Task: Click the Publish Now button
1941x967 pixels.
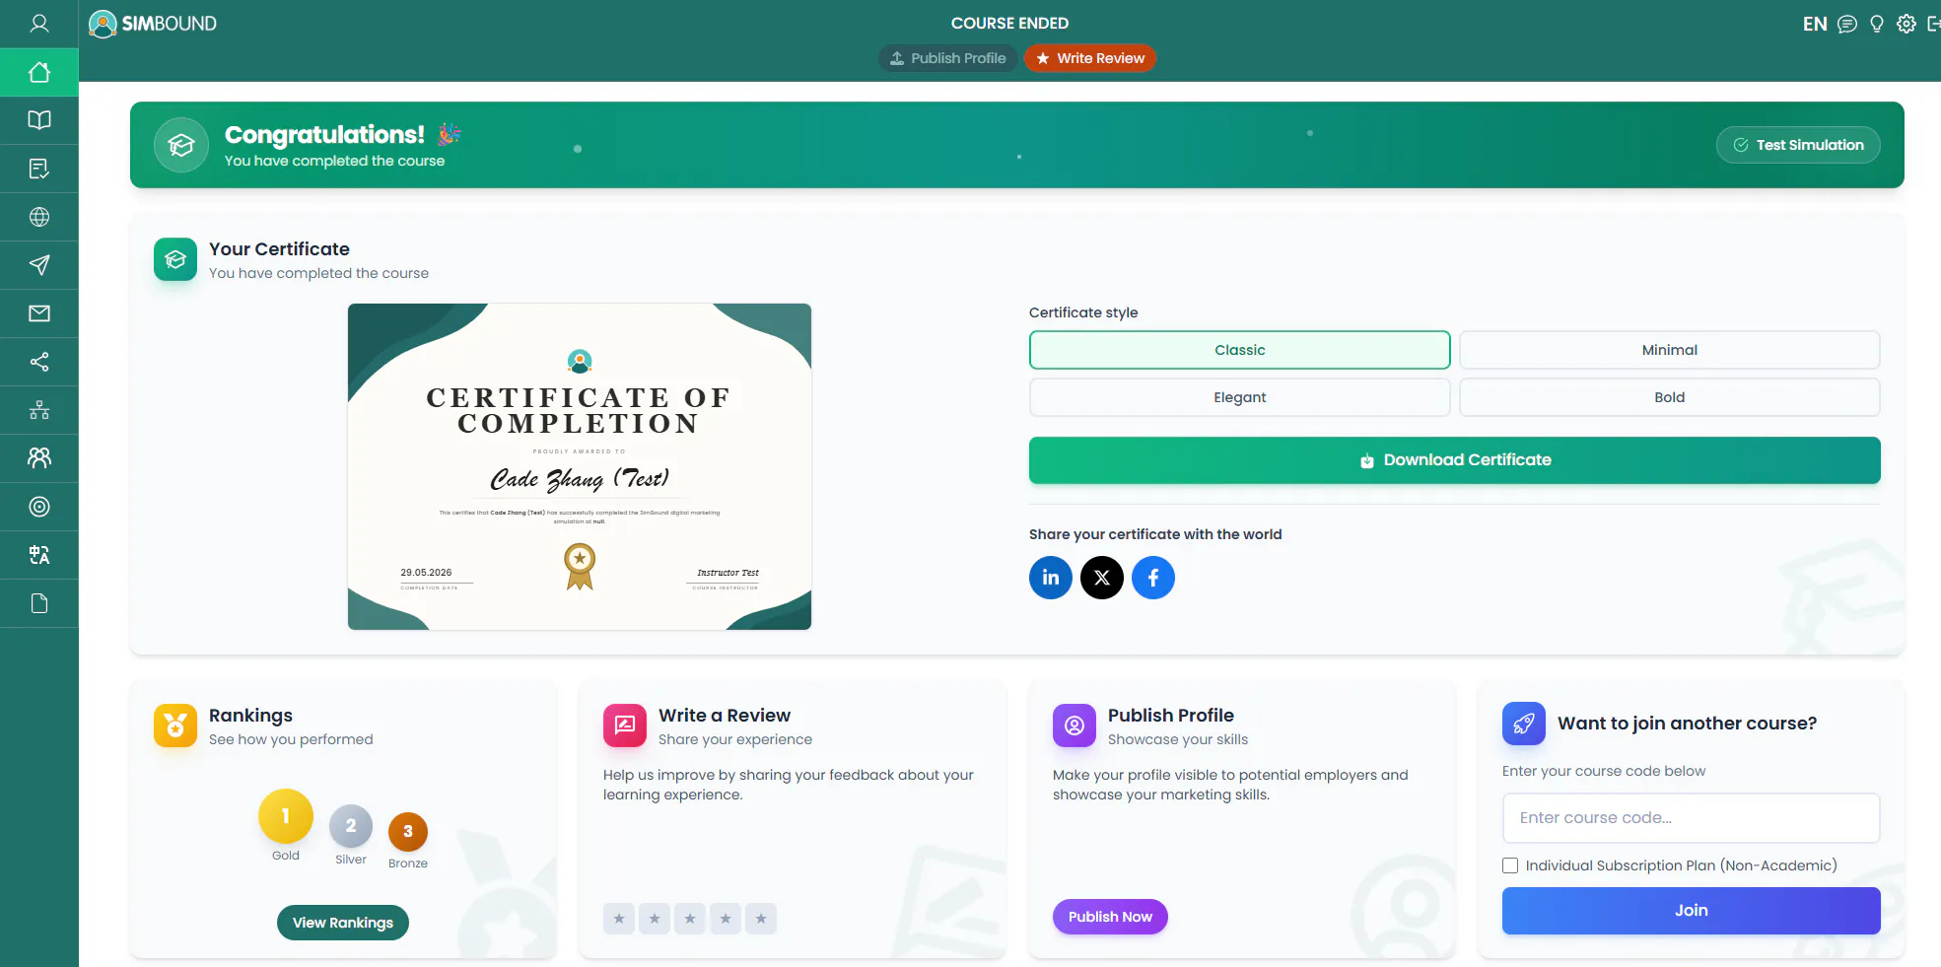Action: pos(1110,917)
